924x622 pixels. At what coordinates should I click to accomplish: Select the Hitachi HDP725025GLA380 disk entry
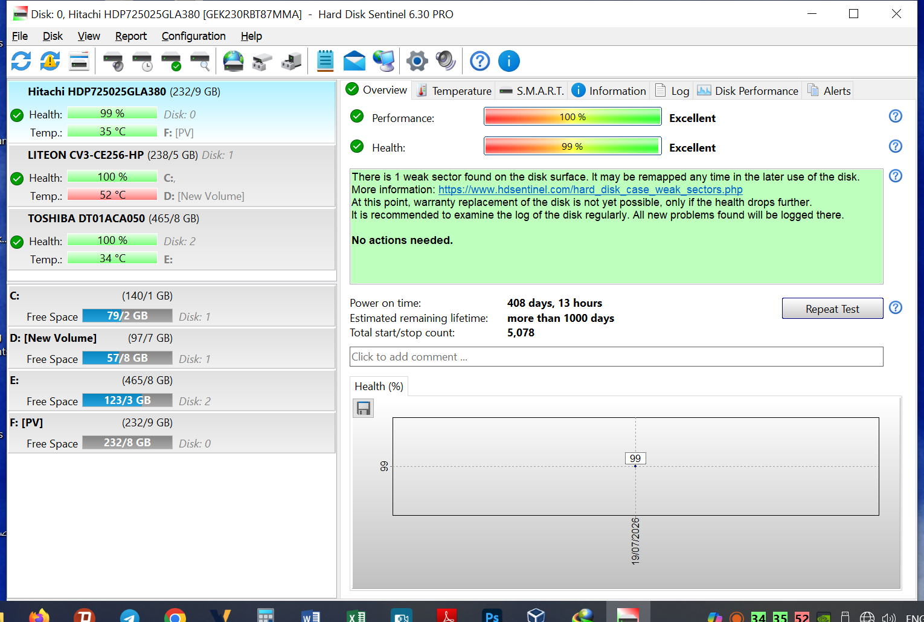coord(172,112)
